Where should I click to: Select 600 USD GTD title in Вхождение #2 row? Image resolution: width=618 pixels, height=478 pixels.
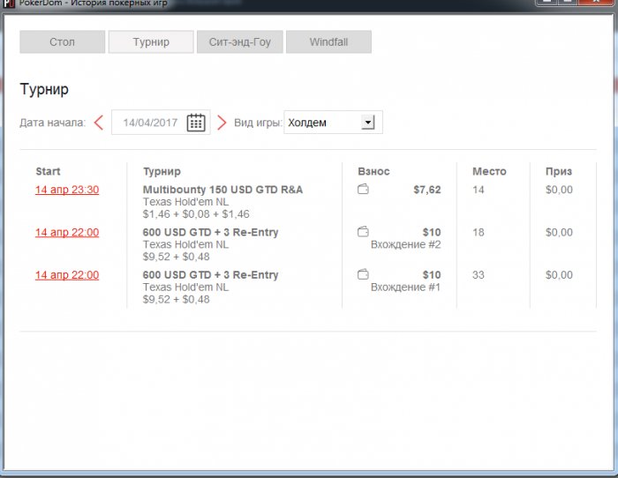210,232
